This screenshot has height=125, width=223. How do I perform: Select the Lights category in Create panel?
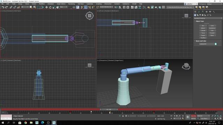pyautogui.click(x=200, y=15)
